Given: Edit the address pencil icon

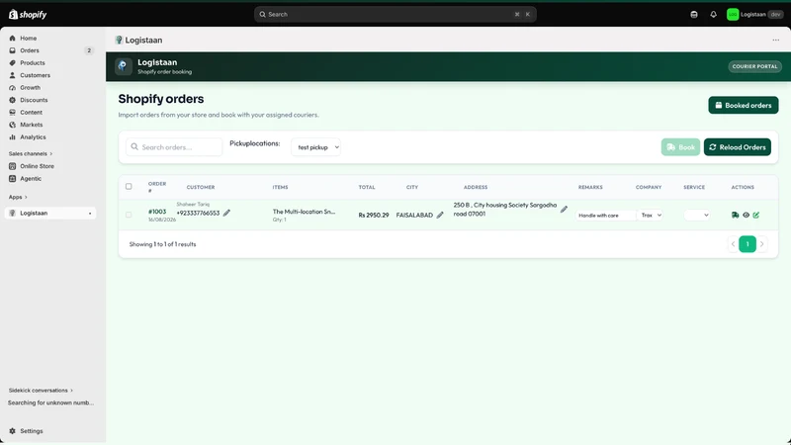Looking at the screenshot, I should pyautogui.click(x=564, y=209).
